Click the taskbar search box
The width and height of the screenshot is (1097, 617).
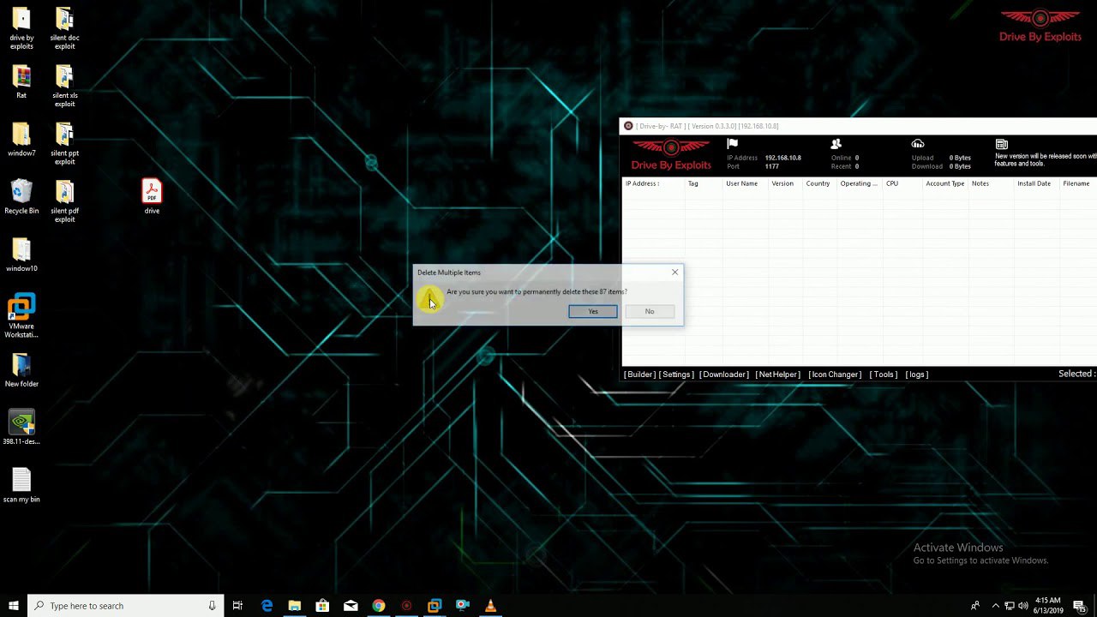coord(126,606)
